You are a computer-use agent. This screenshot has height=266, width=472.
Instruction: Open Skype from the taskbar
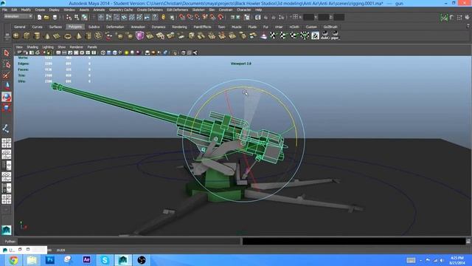coord(105,259)
